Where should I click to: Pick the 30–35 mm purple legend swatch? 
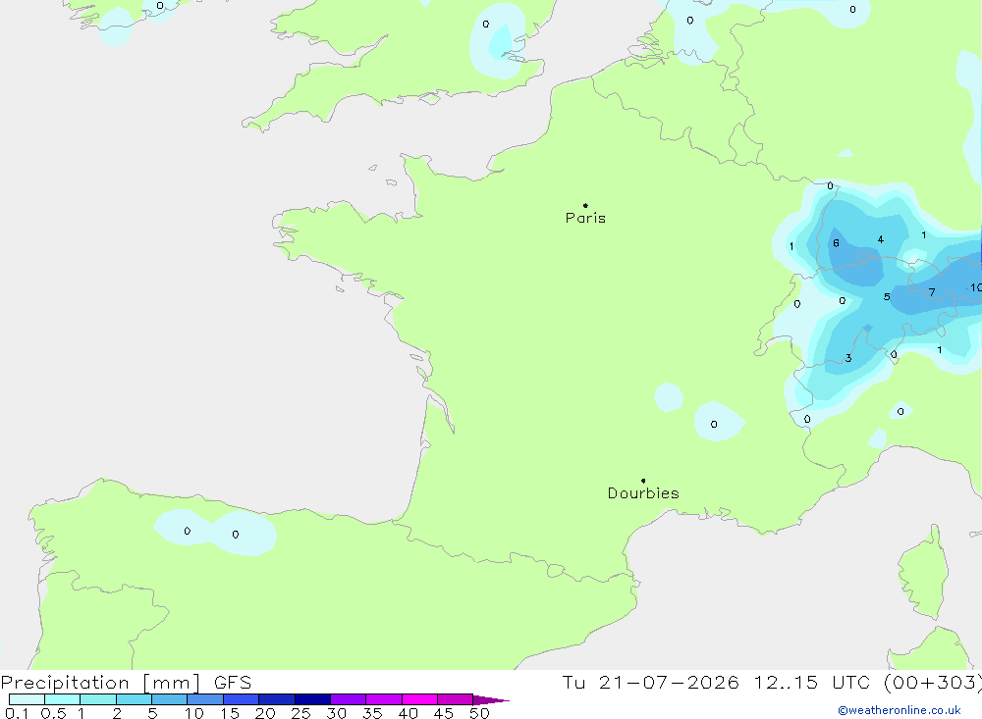click(x=349, y=699)
